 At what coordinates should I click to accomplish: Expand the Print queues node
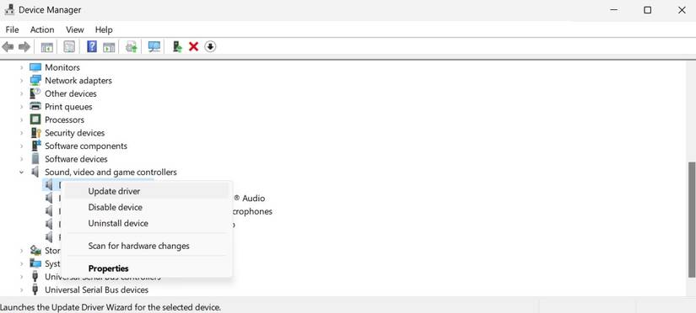pos(21,107)
